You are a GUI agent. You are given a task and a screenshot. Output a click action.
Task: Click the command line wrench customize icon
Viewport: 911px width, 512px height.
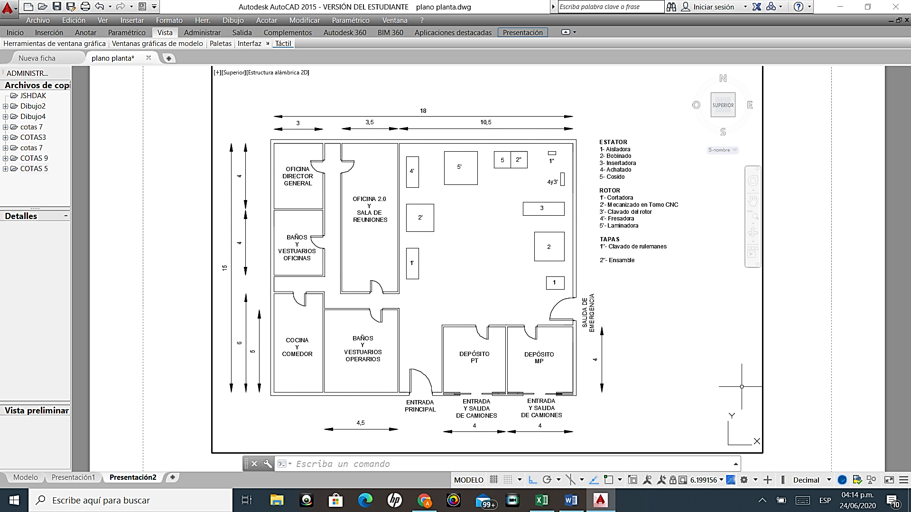(x=268, y=464)
